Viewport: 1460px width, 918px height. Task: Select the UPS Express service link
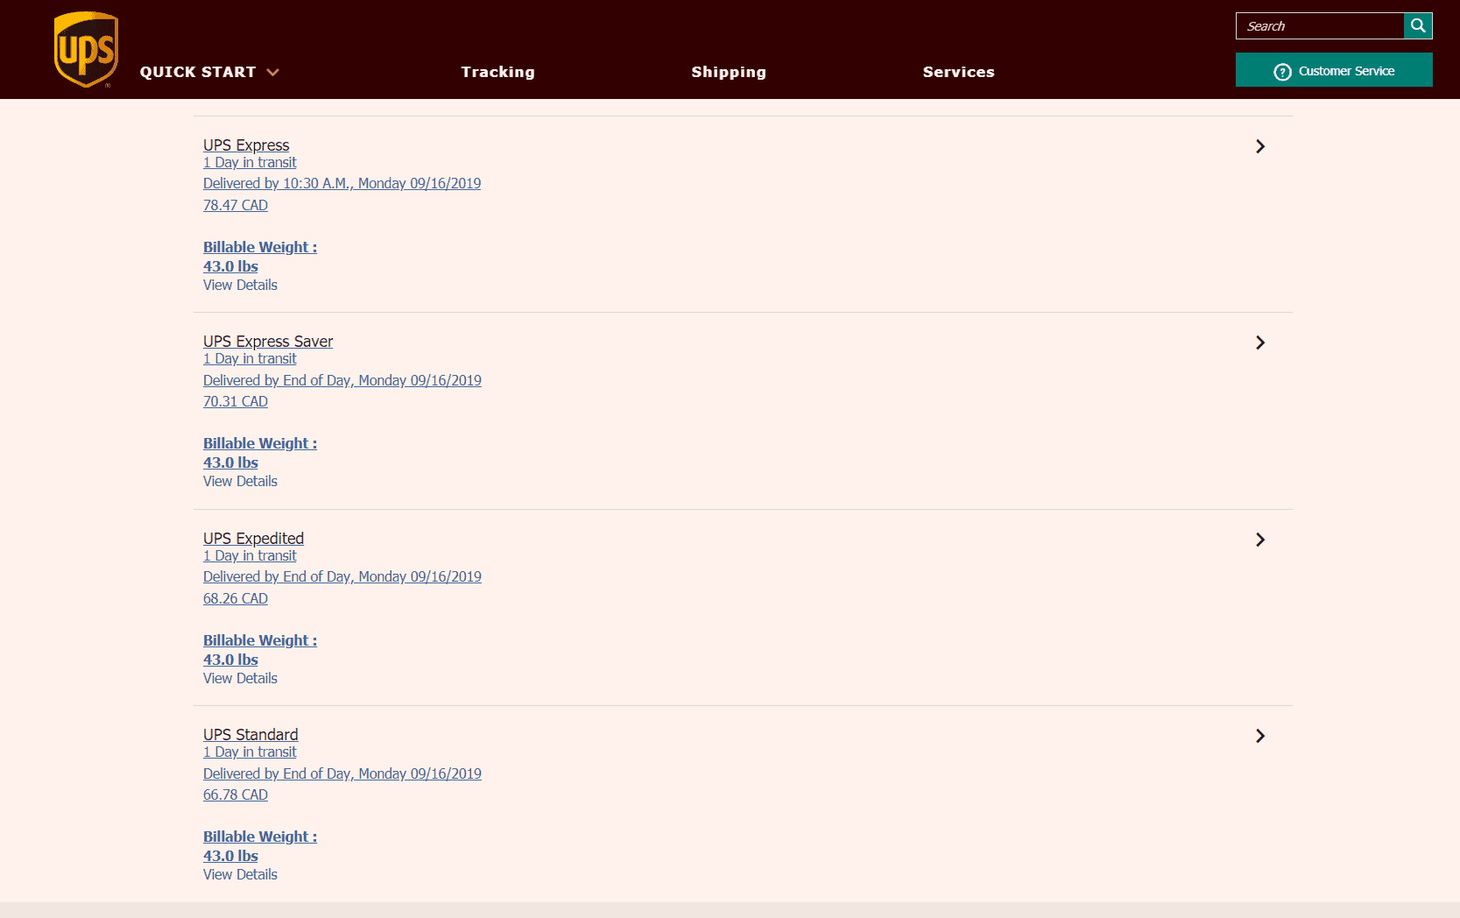point(246,145)
